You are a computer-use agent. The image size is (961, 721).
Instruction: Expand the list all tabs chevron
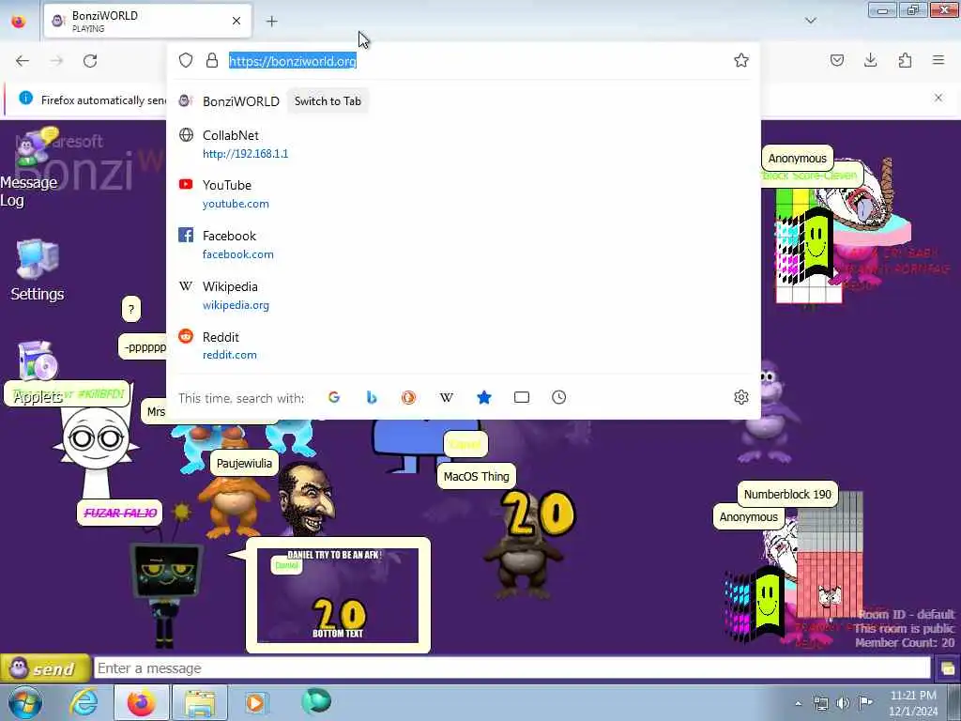tap(810, 21)
